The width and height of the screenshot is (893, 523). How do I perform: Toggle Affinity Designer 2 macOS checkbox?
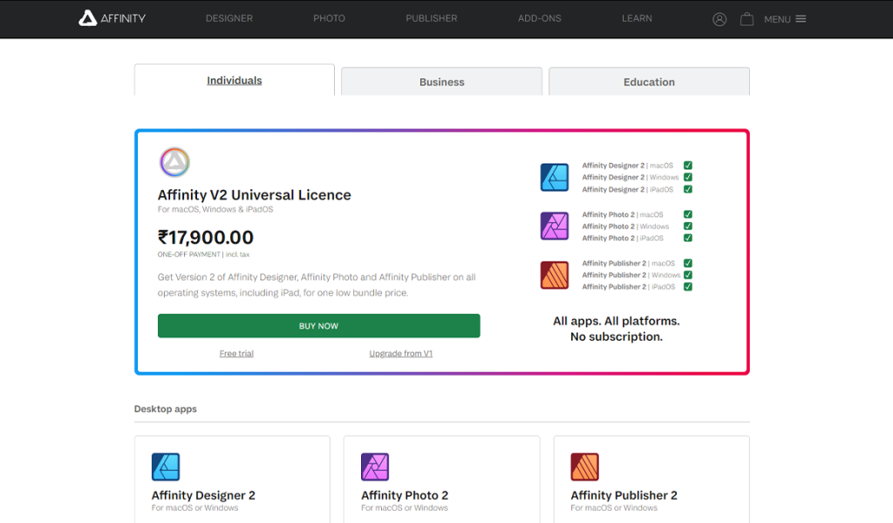click(x=688, y=166)
